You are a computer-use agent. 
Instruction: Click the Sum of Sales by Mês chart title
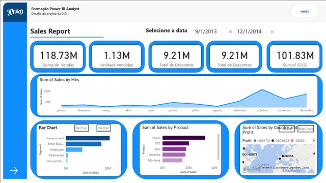pyautogui.click(x=59, y=80)
